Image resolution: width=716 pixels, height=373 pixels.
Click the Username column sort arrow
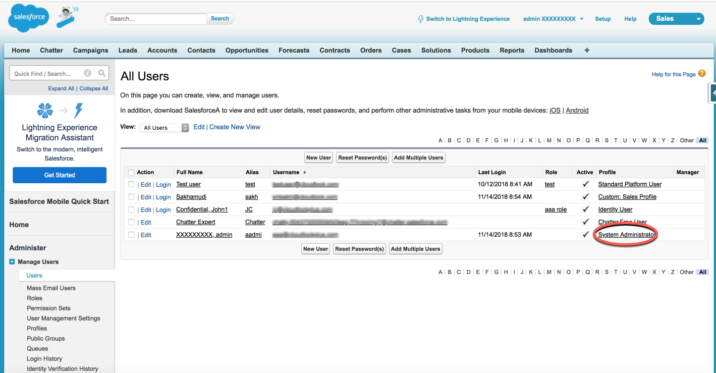tap(304, 172)
